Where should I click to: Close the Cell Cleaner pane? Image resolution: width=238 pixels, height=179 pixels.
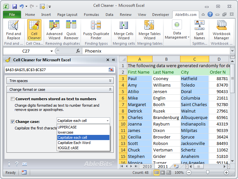[108, 60]
